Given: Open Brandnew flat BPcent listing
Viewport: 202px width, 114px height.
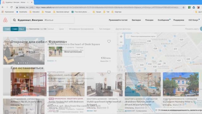Looking at the screenshot, I should [x=140, y=103].
